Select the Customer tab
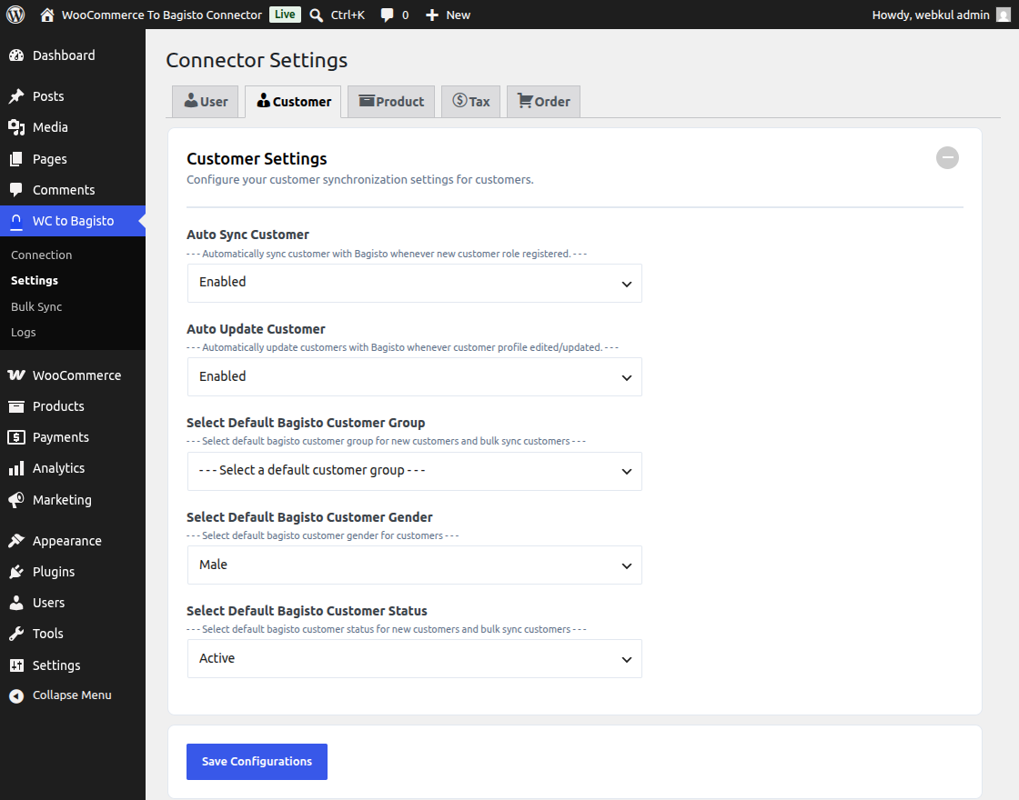1019x800 pixels. pyautogui.click(x=293, y=102)
